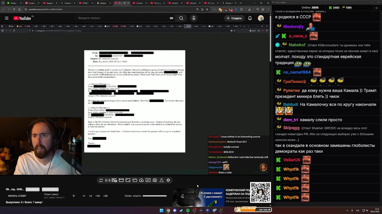Open Chrome tab search dropdown chevron

(3, 3)
